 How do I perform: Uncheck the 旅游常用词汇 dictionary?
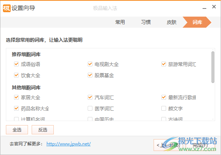pos(164,64)
